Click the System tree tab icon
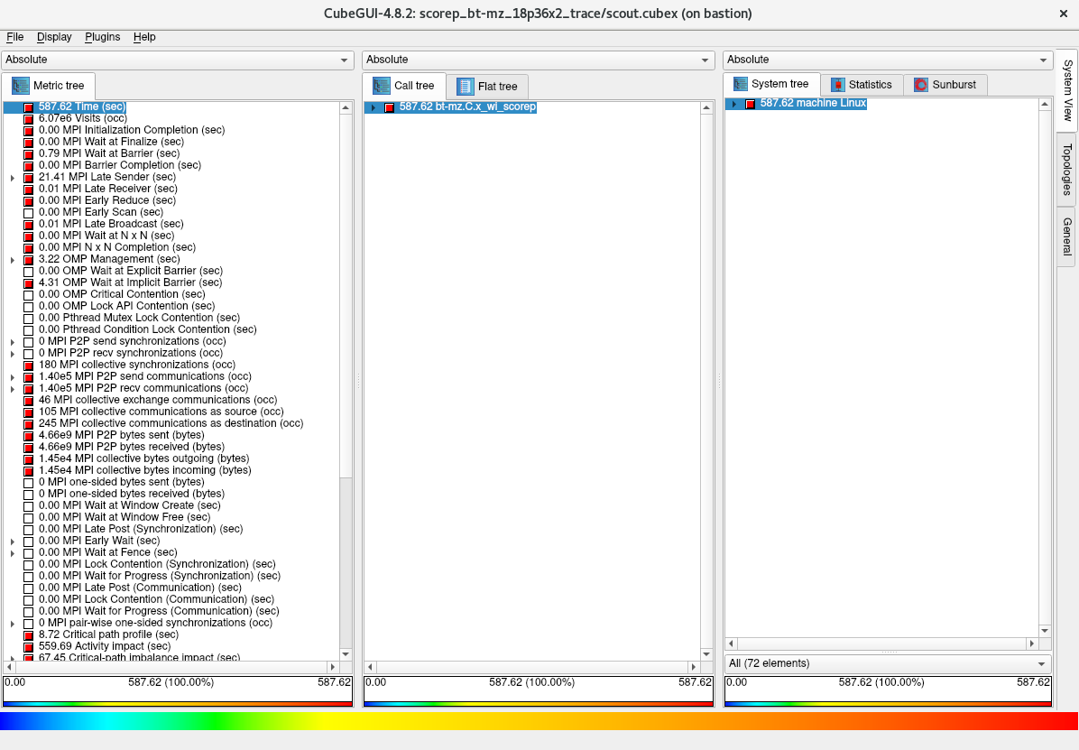The width and height of the screenshot is (1079, 750). click(x=741, y=84)
